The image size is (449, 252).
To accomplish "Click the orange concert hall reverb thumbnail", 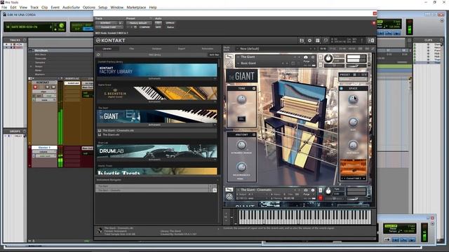I will coord(353,168).
